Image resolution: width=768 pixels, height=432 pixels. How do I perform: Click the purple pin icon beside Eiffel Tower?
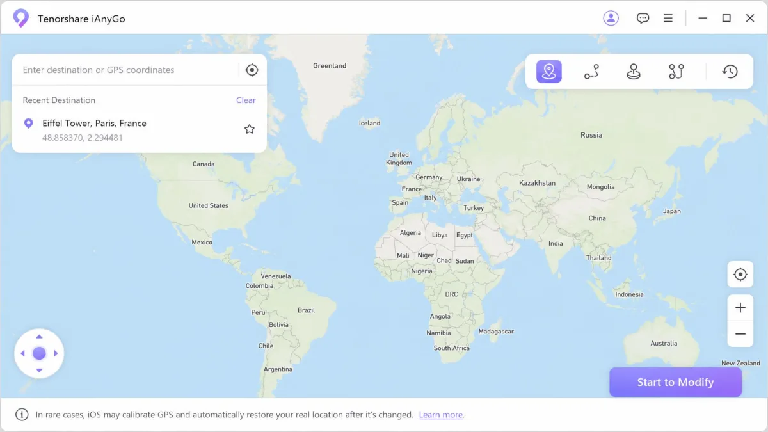28,124
